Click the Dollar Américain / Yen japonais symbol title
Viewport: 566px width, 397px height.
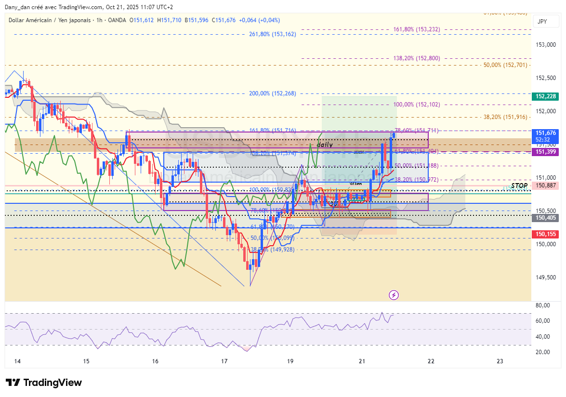(x=50, y=20)
